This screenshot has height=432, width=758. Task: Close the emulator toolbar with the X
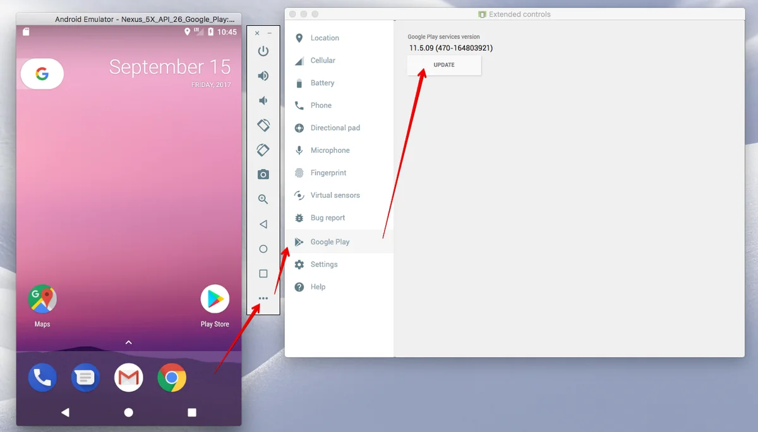[x=257, y=33]
